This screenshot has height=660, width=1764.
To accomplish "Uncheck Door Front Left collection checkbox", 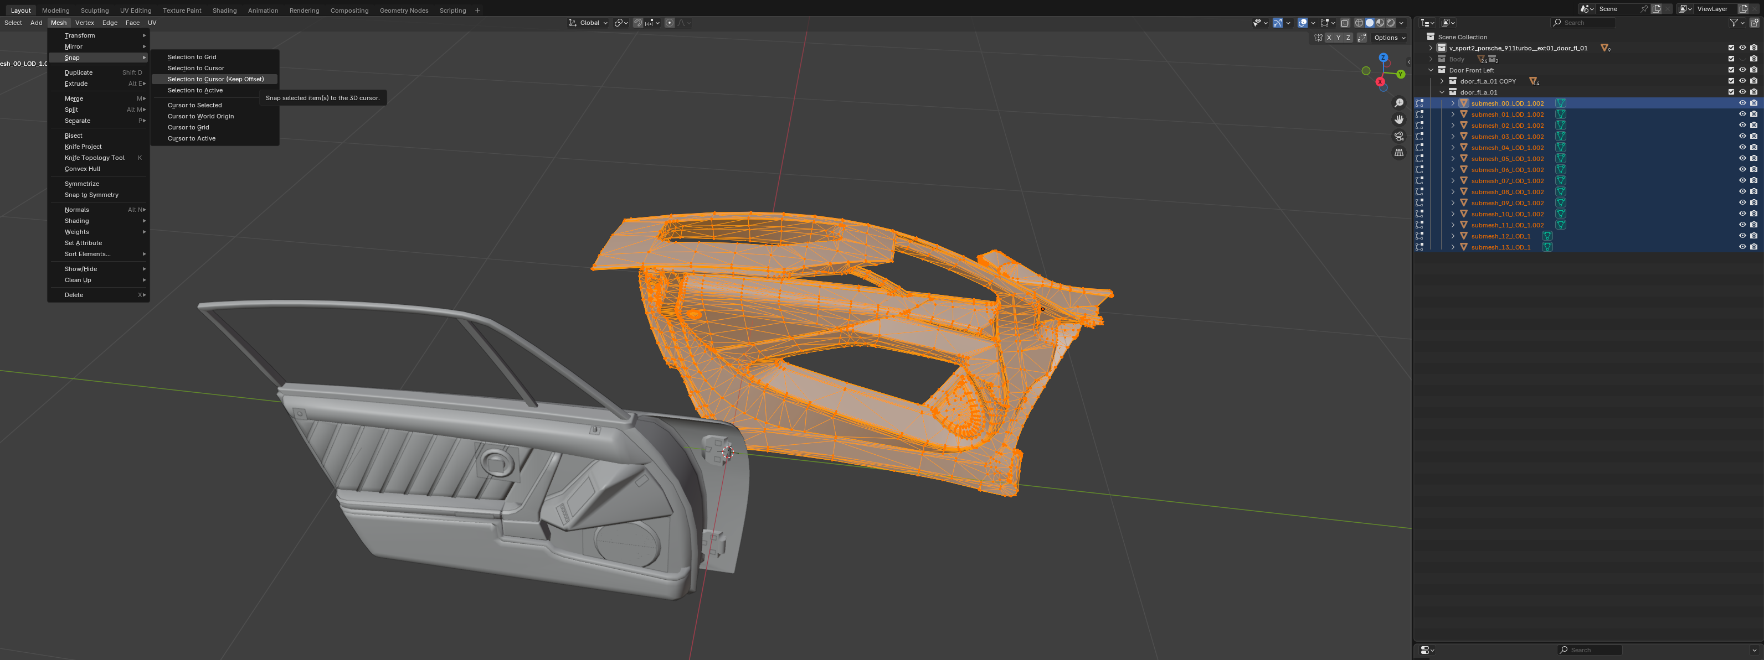I will 1731,70.
